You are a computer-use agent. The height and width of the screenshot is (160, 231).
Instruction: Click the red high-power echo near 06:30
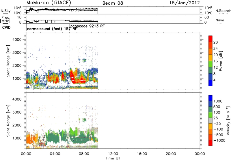tap(73, 77)
